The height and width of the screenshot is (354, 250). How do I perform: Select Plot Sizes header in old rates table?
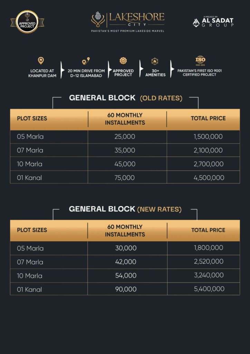32,118
